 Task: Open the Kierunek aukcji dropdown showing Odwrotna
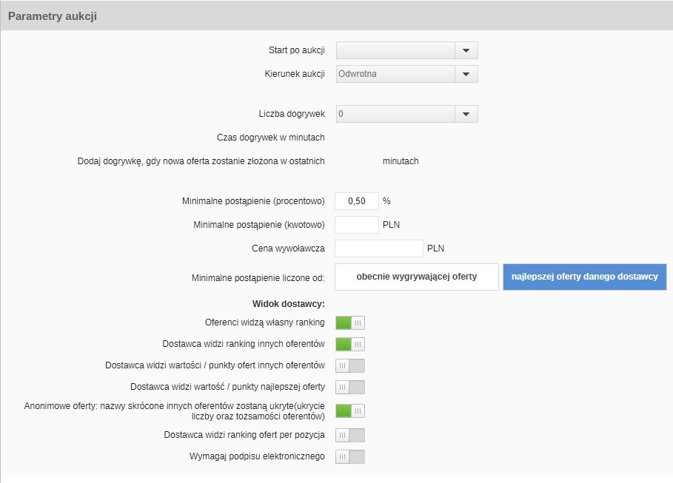pos(396,74)
